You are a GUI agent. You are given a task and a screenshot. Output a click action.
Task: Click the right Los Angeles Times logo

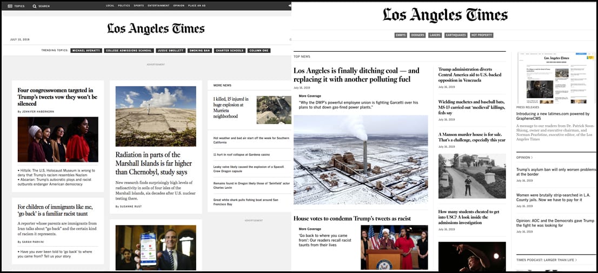pyautogui.click(x=445, y=15)
